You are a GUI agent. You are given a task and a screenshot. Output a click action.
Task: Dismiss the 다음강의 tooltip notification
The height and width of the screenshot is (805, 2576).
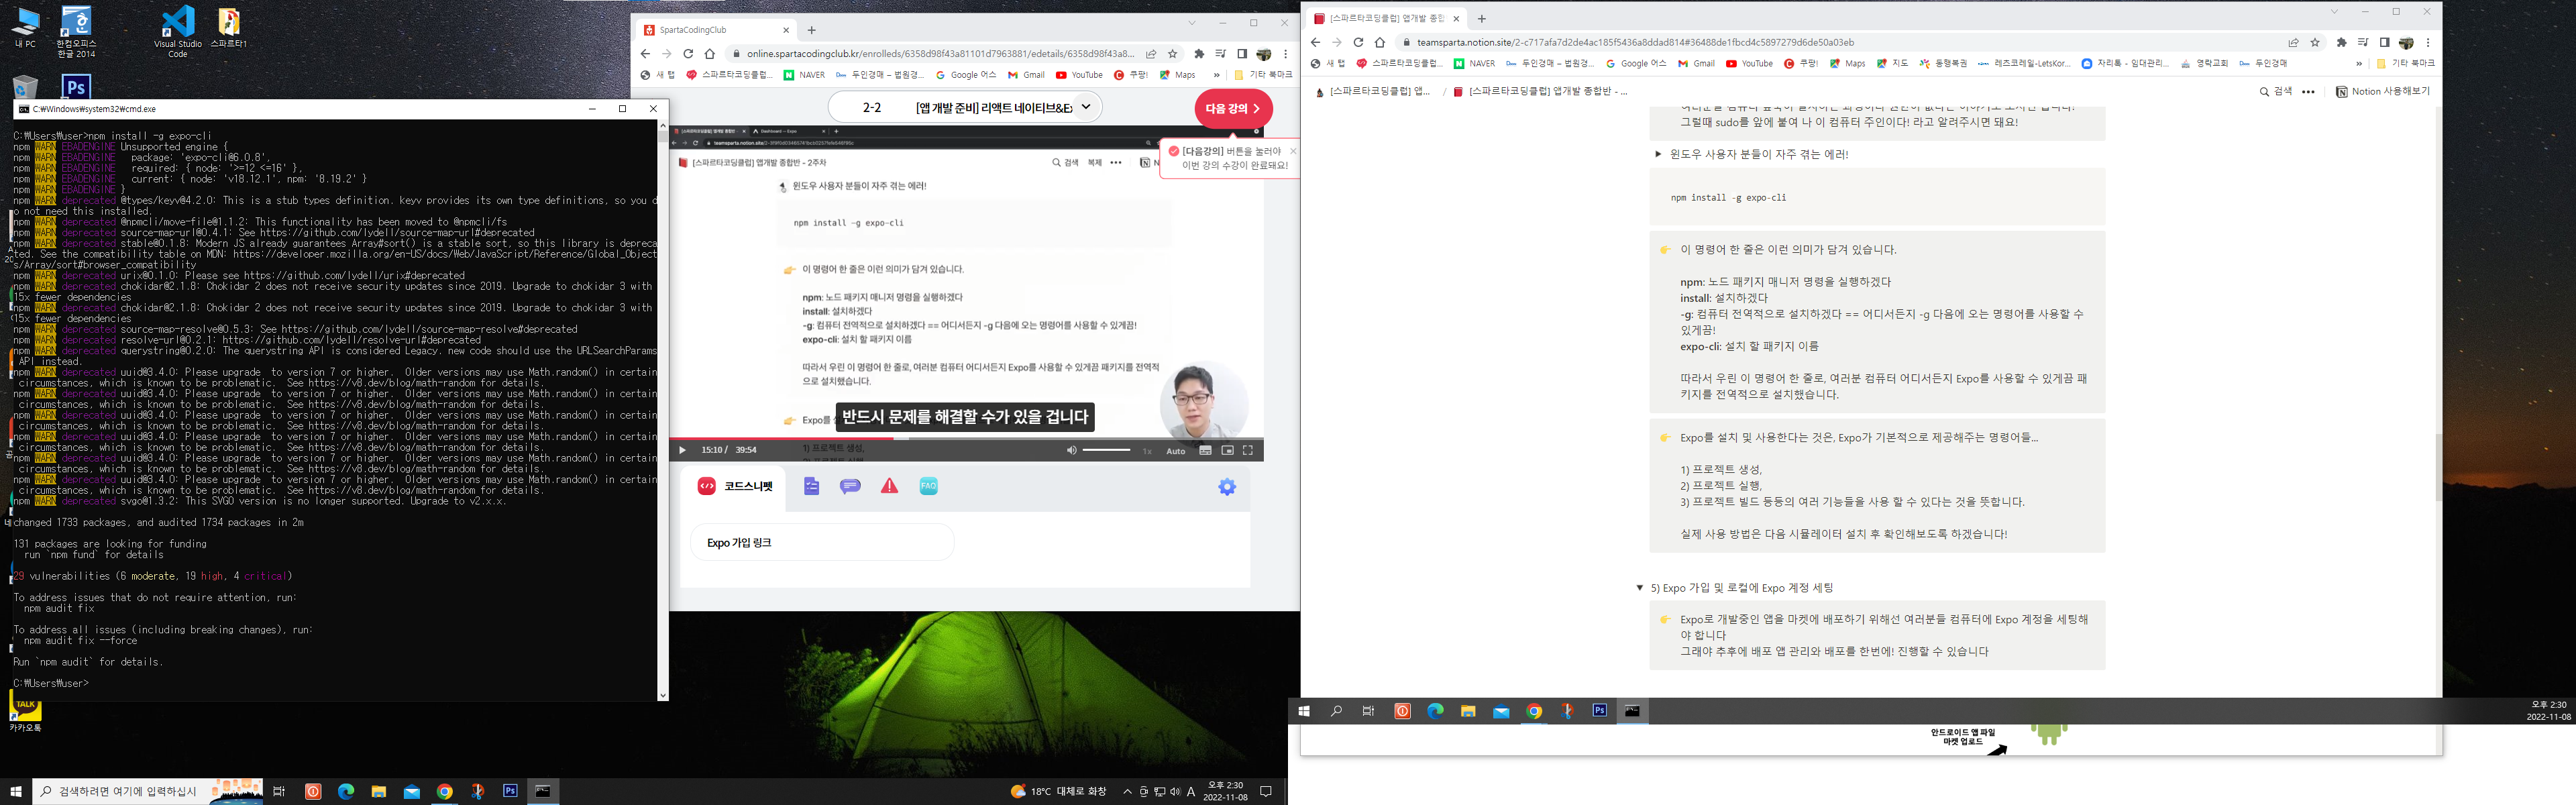(x=1292, y=151)
